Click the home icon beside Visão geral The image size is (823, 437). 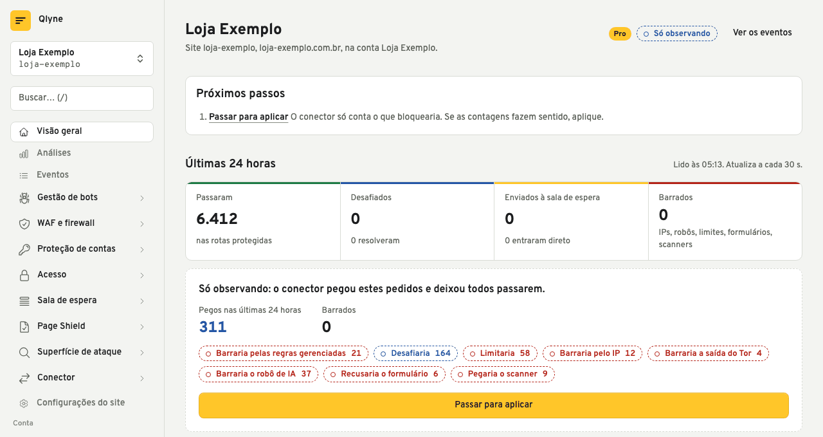[x=24, y=132]
